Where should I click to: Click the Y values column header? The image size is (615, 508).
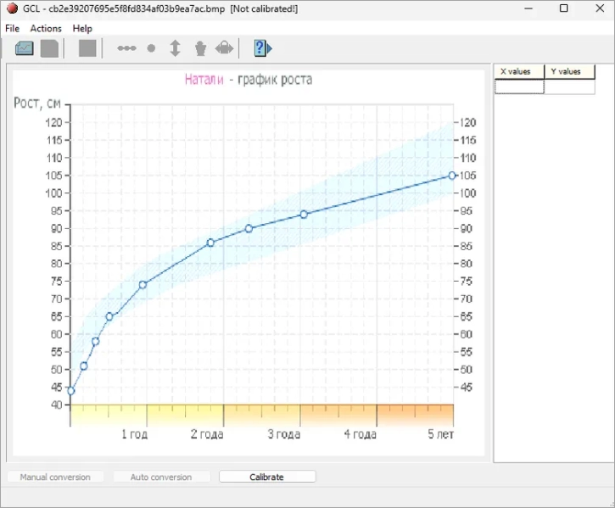569,72
